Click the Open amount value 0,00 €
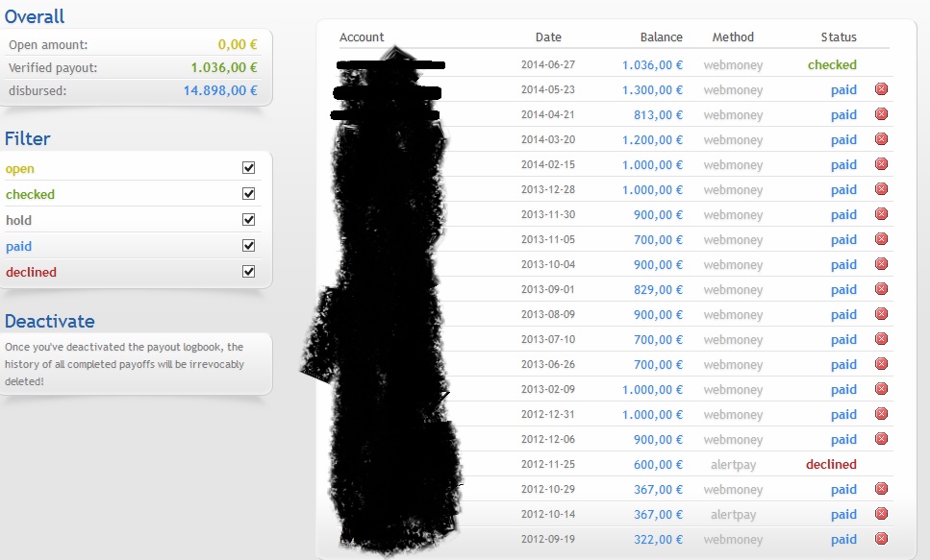 coord(238,44)
